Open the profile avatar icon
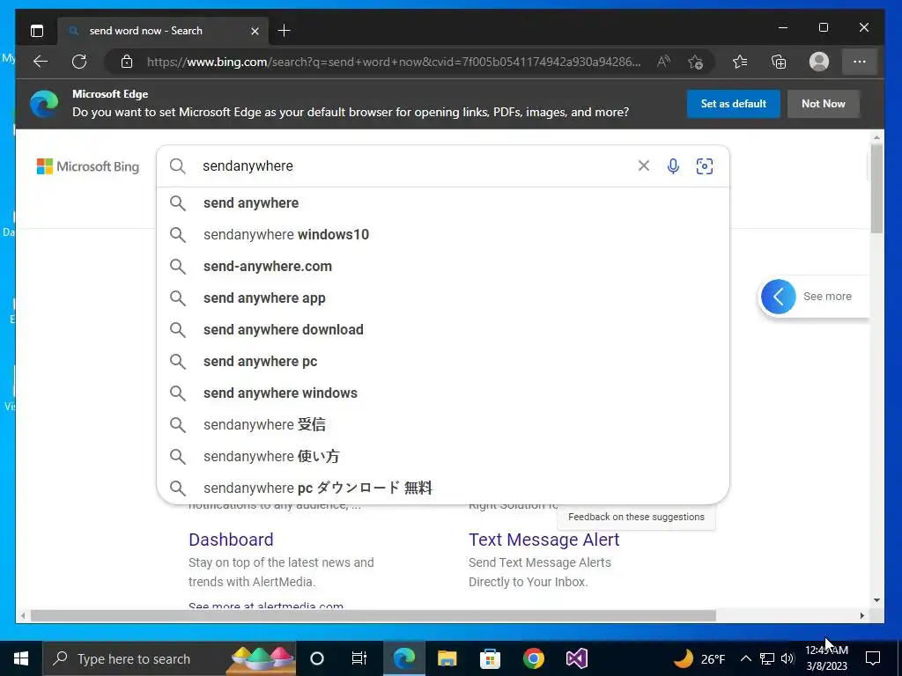902x676 pixels. click(818, 62)
